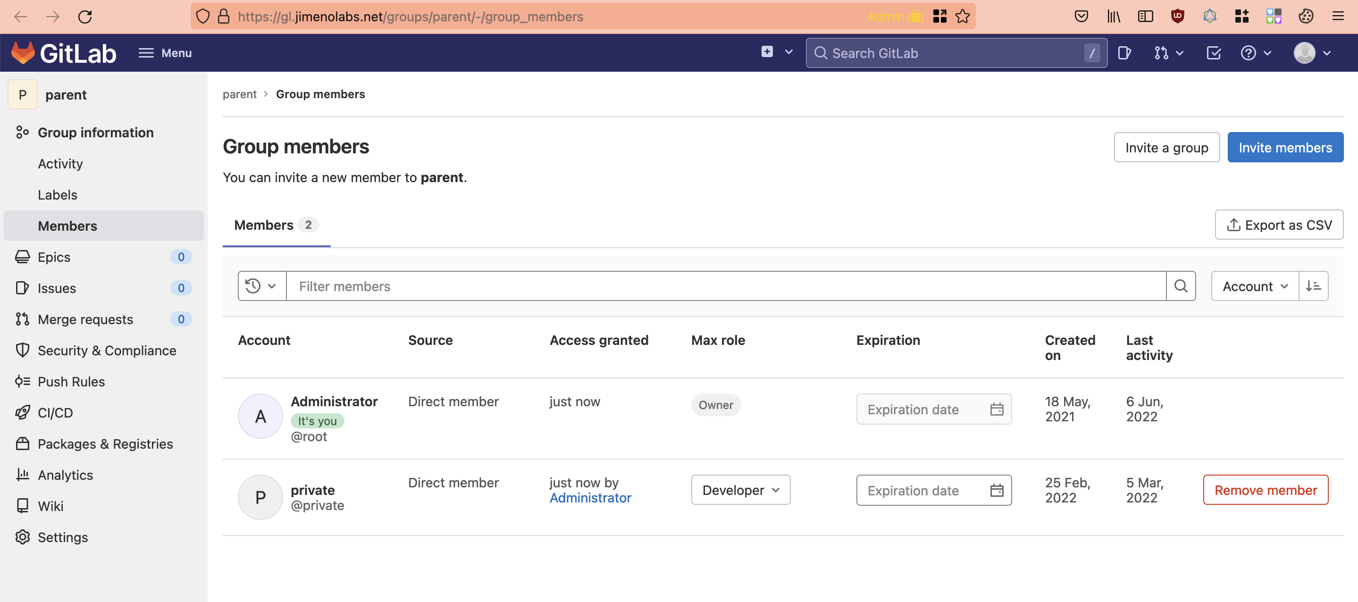This screenshot has height=602, width=1358.
Task: Bookmark page with the star icon
Action: (963, 17)
